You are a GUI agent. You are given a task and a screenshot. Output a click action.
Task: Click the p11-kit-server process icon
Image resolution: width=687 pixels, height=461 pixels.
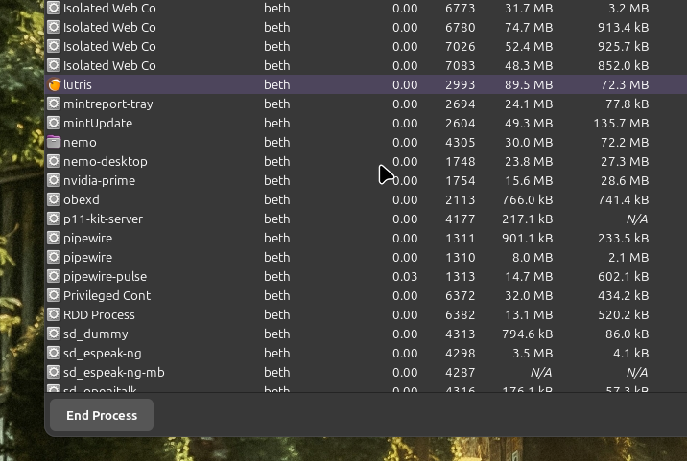55,219
